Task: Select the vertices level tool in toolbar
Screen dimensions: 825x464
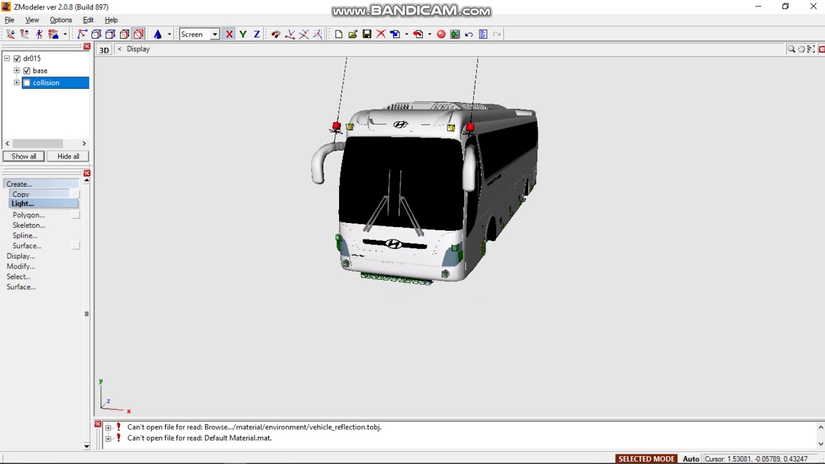Action: 10,34
